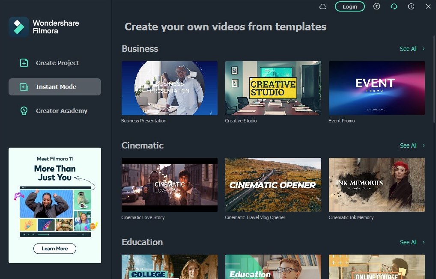Open the Creative Studio template
The width and height of the screenshot is (436, 279).
click(x=273, y=88)
